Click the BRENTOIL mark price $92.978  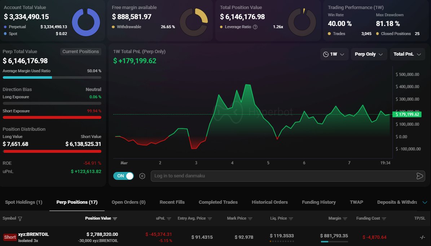[244, 237]
